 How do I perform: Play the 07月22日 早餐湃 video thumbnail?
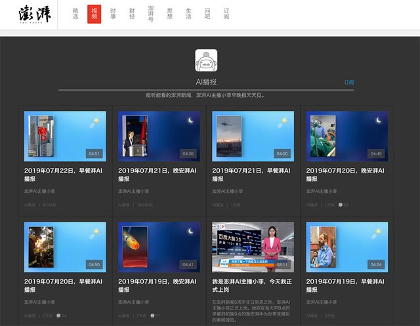65,136
